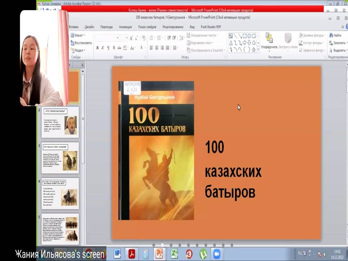Expand the Select (Выделить) dropdown

(x=337, y=50)
